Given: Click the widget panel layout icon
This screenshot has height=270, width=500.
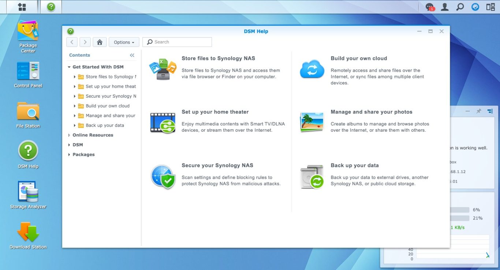Looking at the screenshot, I should pos(490,111).
